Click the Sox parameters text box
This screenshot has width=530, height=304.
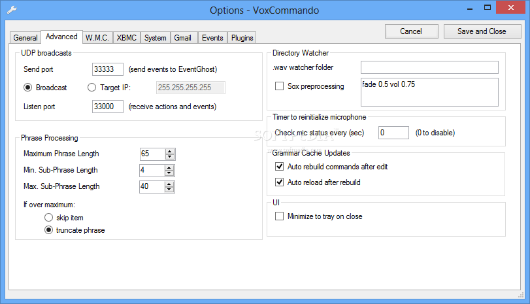pos(429,92)
